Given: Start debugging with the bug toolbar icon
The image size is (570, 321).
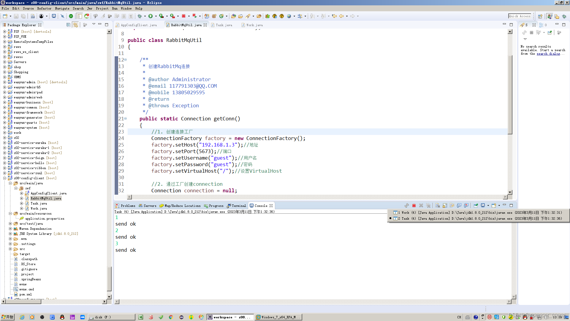Looking at the screenshot, I should pos(140,16).
